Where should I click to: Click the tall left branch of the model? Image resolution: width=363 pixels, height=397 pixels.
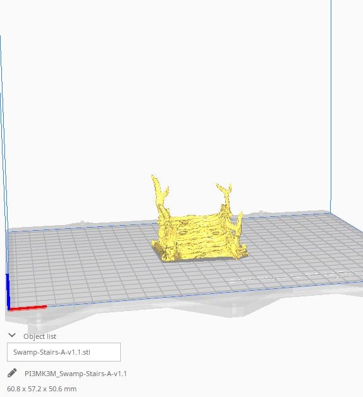[x=161, y=197]
